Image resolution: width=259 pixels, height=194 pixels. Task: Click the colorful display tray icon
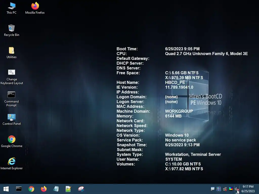click(x=231, y=189)
